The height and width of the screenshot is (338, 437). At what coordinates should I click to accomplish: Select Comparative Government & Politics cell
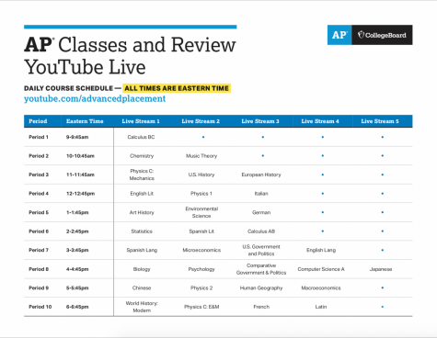click(x=261, y=269)
